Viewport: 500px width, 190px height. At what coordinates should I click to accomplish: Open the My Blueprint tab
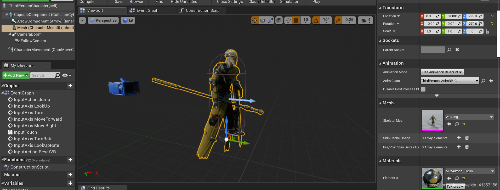26,65
